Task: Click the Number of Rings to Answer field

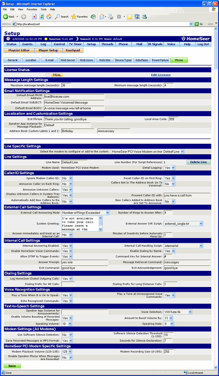Action: click(168, 213)
